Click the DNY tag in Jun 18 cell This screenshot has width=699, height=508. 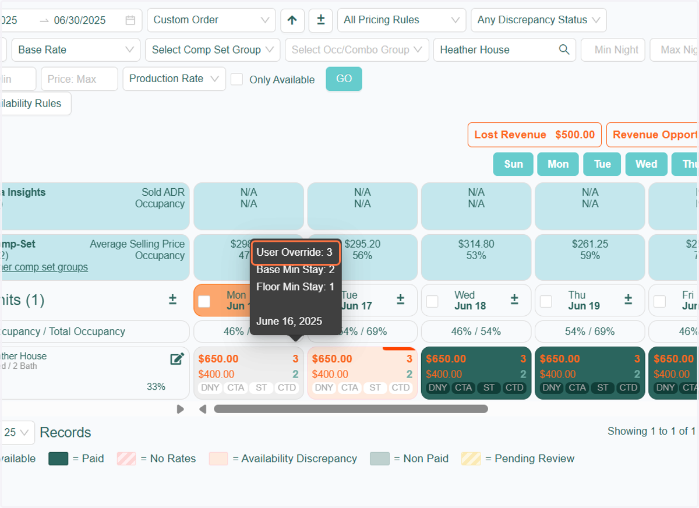point(438,388)
